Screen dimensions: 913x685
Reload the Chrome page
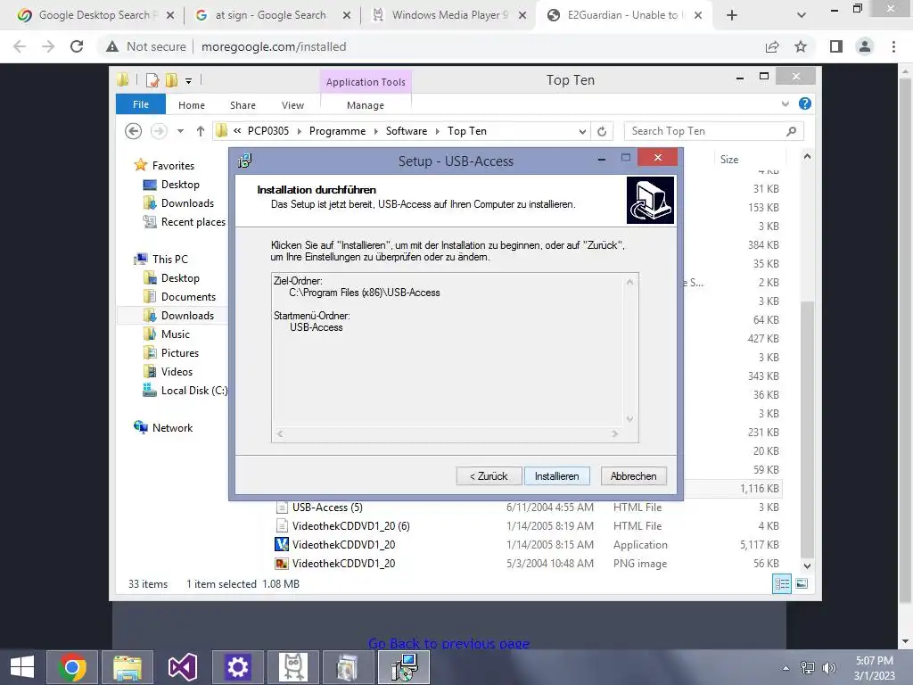pos(77,46)
